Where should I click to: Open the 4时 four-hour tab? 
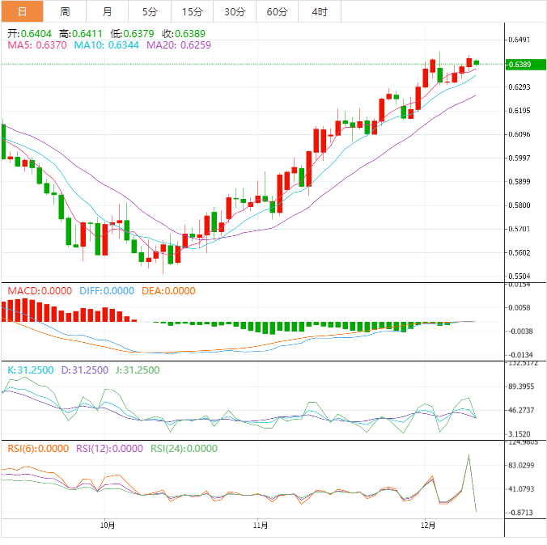[320, 11]
